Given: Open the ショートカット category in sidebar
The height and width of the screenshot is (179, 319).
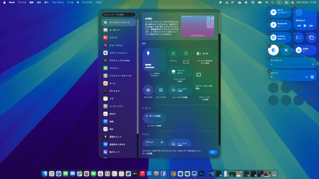Looking at the screenshot, I should tap(118, 45).
